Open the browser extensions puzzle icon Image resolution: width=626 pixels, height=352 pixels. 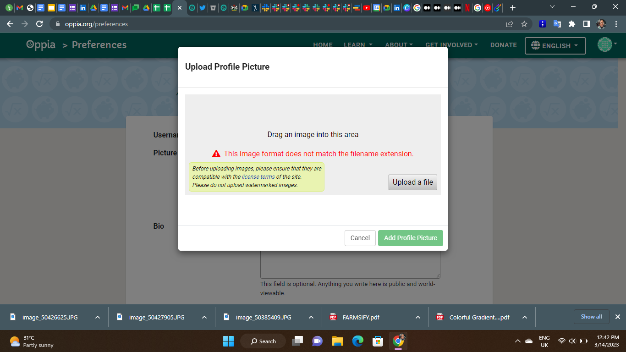(572, 23)
